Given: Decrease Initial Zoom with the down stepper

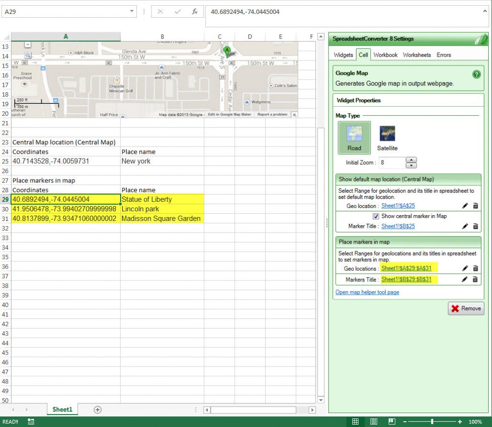Looking at the screenshot, I should (x=412, y=165).
